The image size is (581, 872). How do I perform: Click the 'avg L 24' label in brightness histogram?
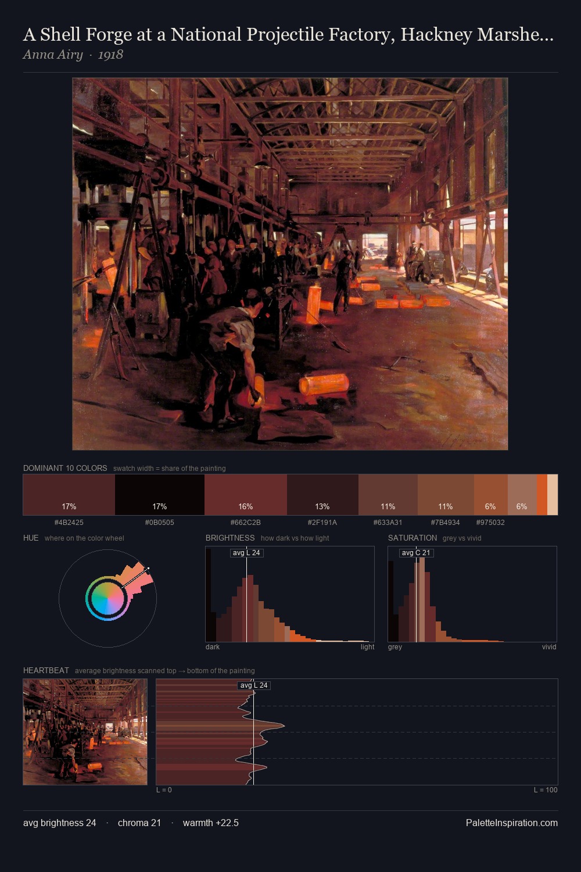246,553
